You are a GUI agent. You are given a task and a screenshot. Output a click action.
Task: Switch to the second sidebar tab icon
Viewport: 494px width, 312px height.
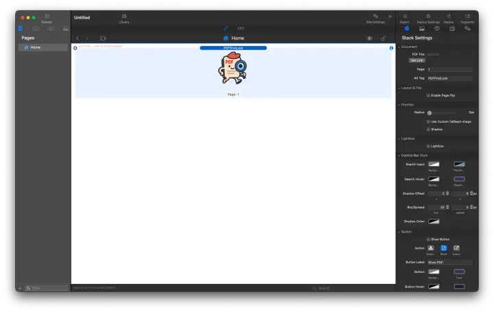(x=35, y=29)
